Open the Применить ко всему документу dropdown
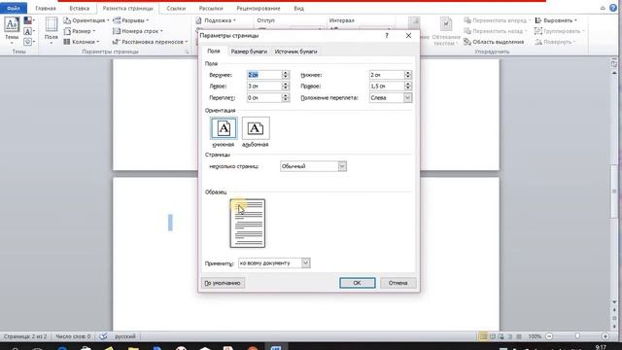Viewport: 622px width, 350px height. [274, 263]
